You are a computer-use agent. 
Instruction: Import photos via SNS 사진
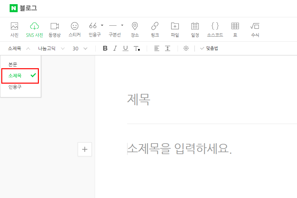(x=34, y=30)
